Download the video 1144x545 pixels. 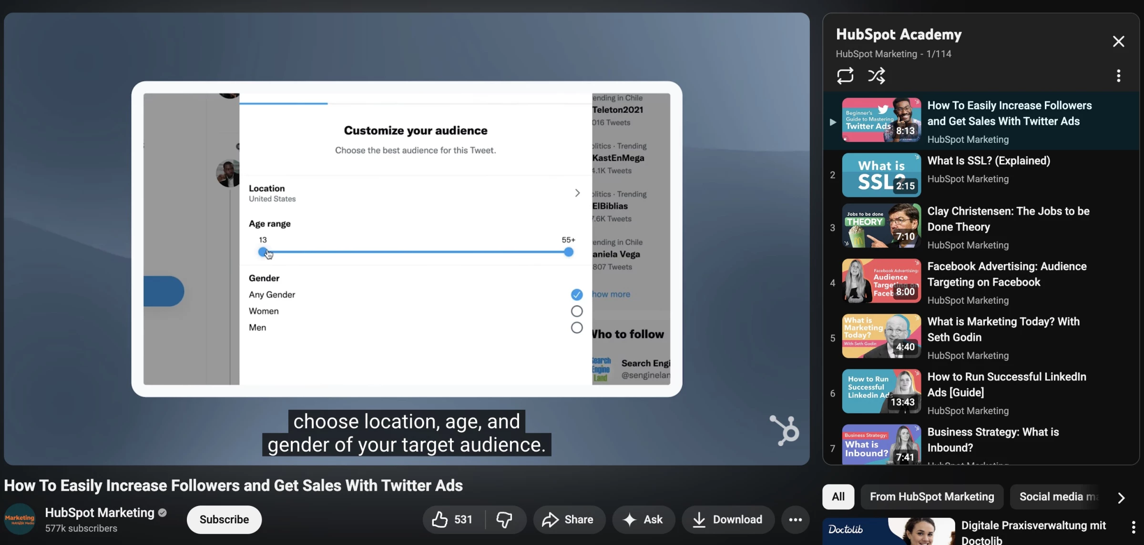point(728,519)
